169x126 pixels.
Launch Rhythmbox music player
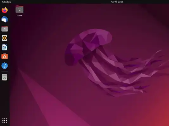(x=4, y=38)
